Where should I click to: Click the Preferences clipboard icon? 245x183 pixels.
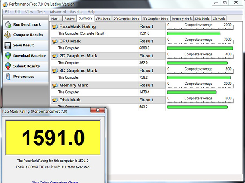click(x=8, y=77)
